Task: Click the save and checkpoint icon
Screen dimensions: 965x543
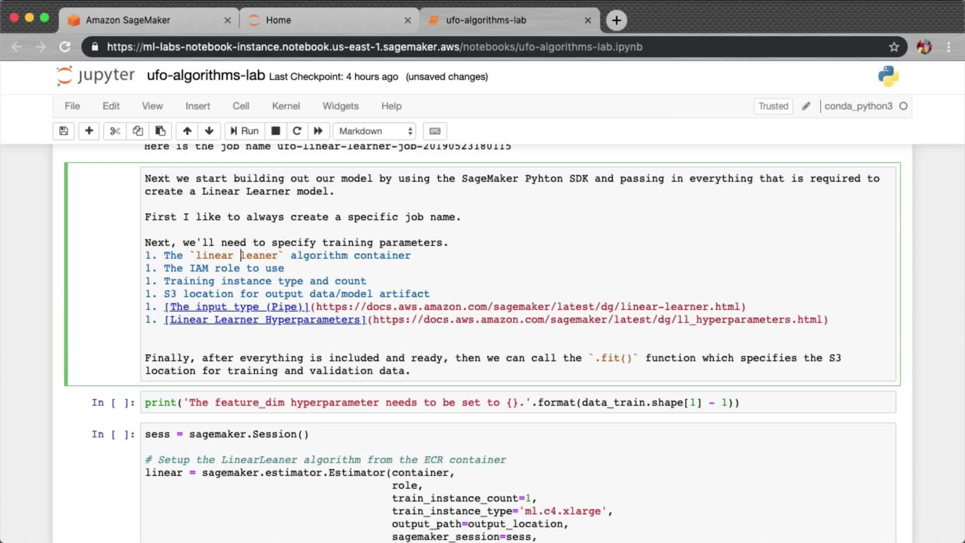Action: pyautogui.click(x=63, y=131)
